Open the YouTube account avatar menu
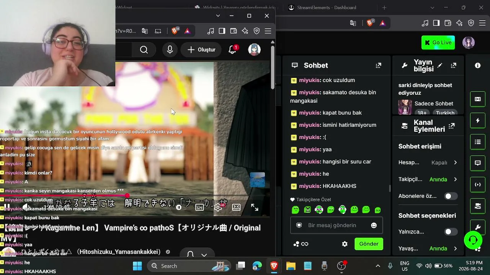The height and width of the screenshot is (275, 490). 255,50
